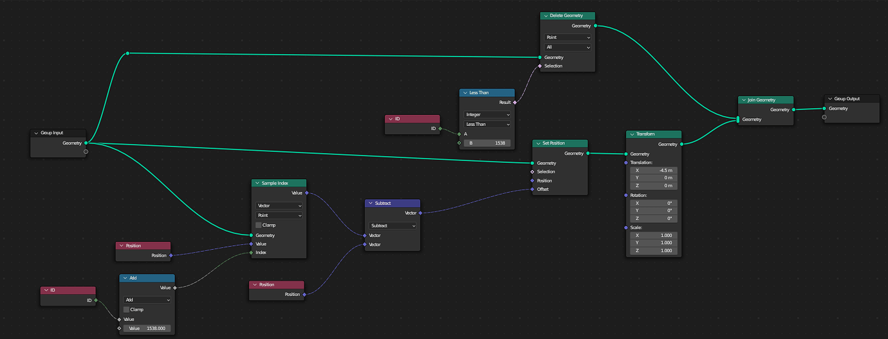Open the Integer data type dropdown
The height and width of the screenshot is (339, 888).
488,114
